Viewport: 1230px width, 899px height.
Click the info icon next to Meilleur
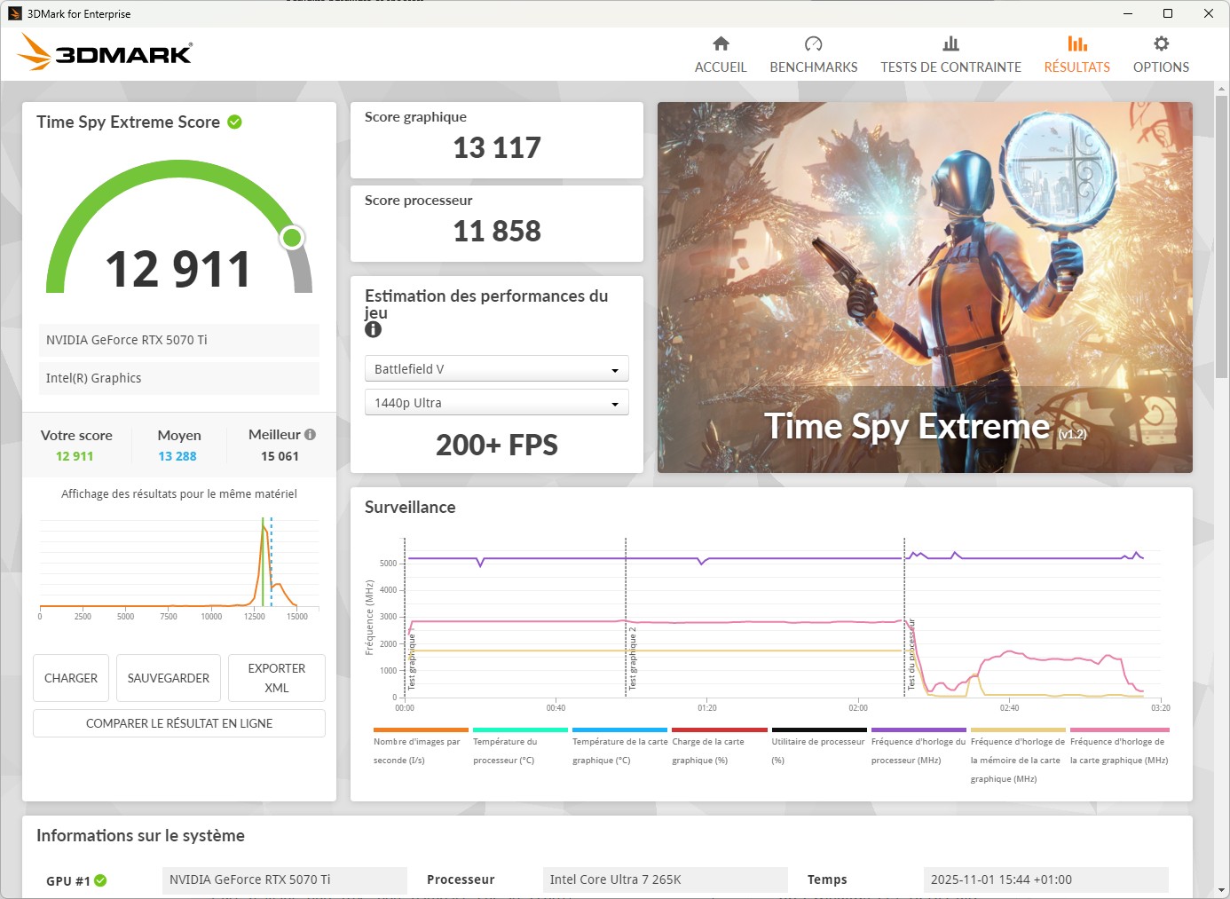pyautogui.click(x=310, y=434)
